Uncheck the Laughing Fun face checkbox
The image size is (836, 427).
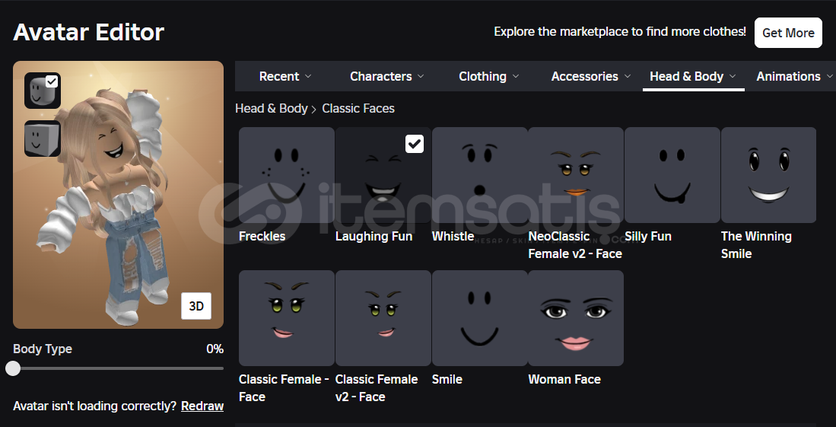coord(415,144)
